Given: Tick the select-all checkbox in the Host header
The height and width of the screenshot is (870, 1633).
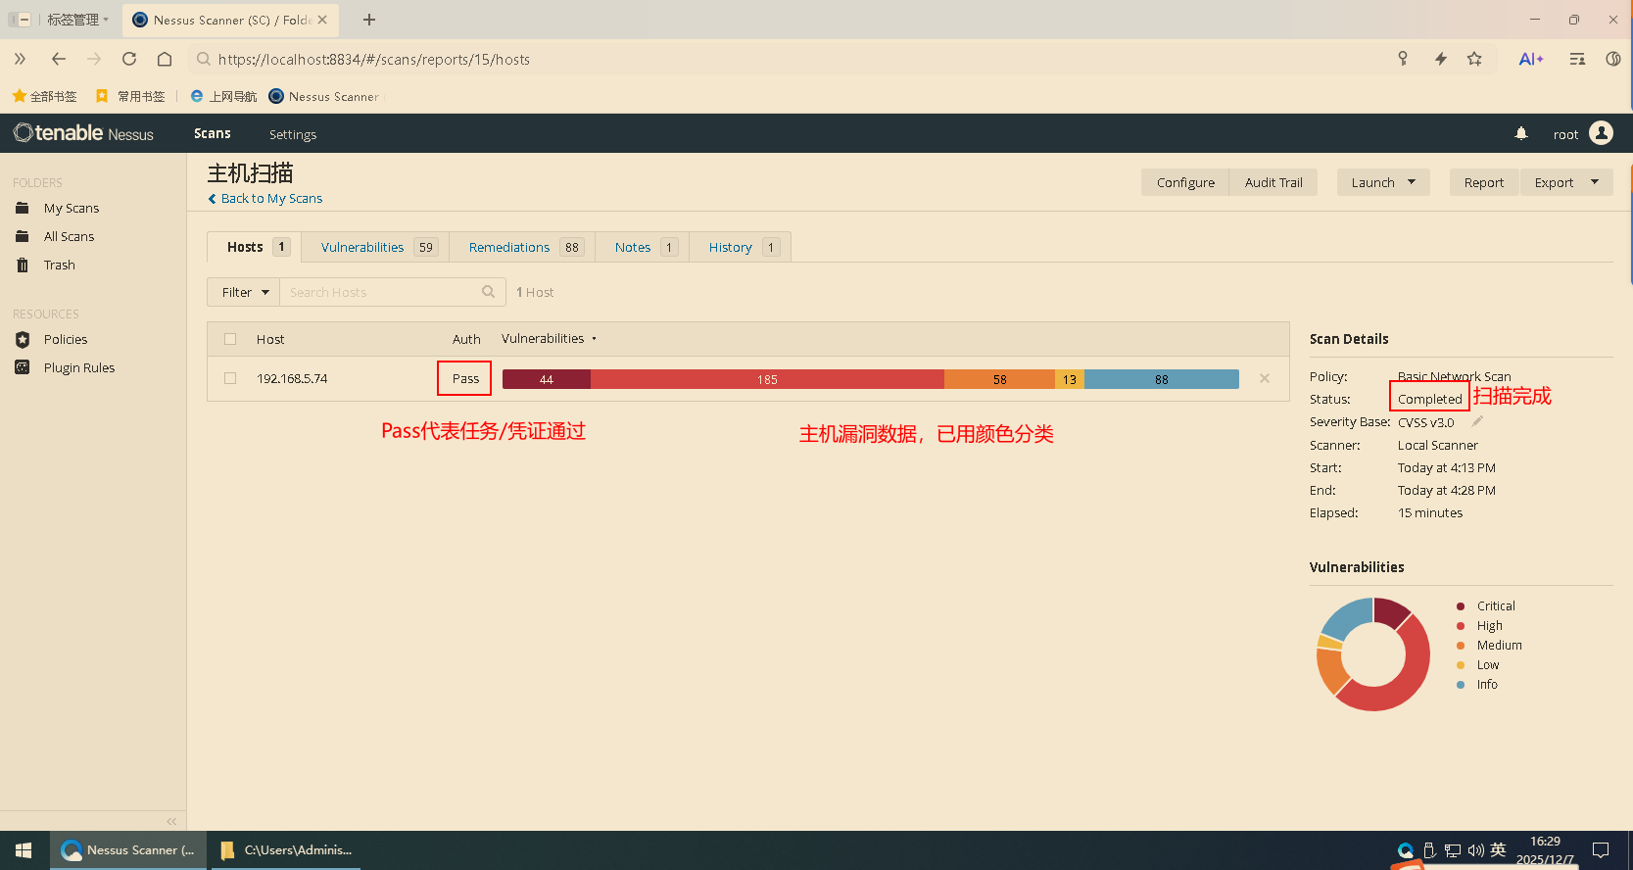Looking at the screenshot, I should pos(230,339).
